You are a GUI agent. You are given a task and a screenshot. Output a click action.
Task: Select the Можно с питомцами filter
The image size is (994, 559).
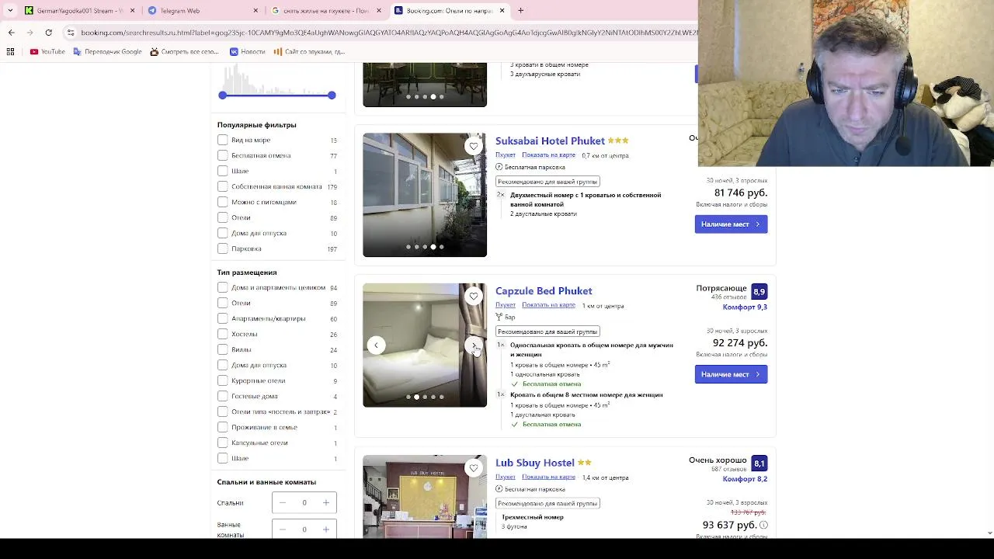point(223,202)
